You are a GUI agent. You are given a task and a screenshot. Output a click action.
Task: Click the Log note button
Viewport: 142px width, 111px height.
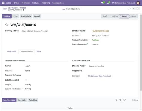click(22, 100)
